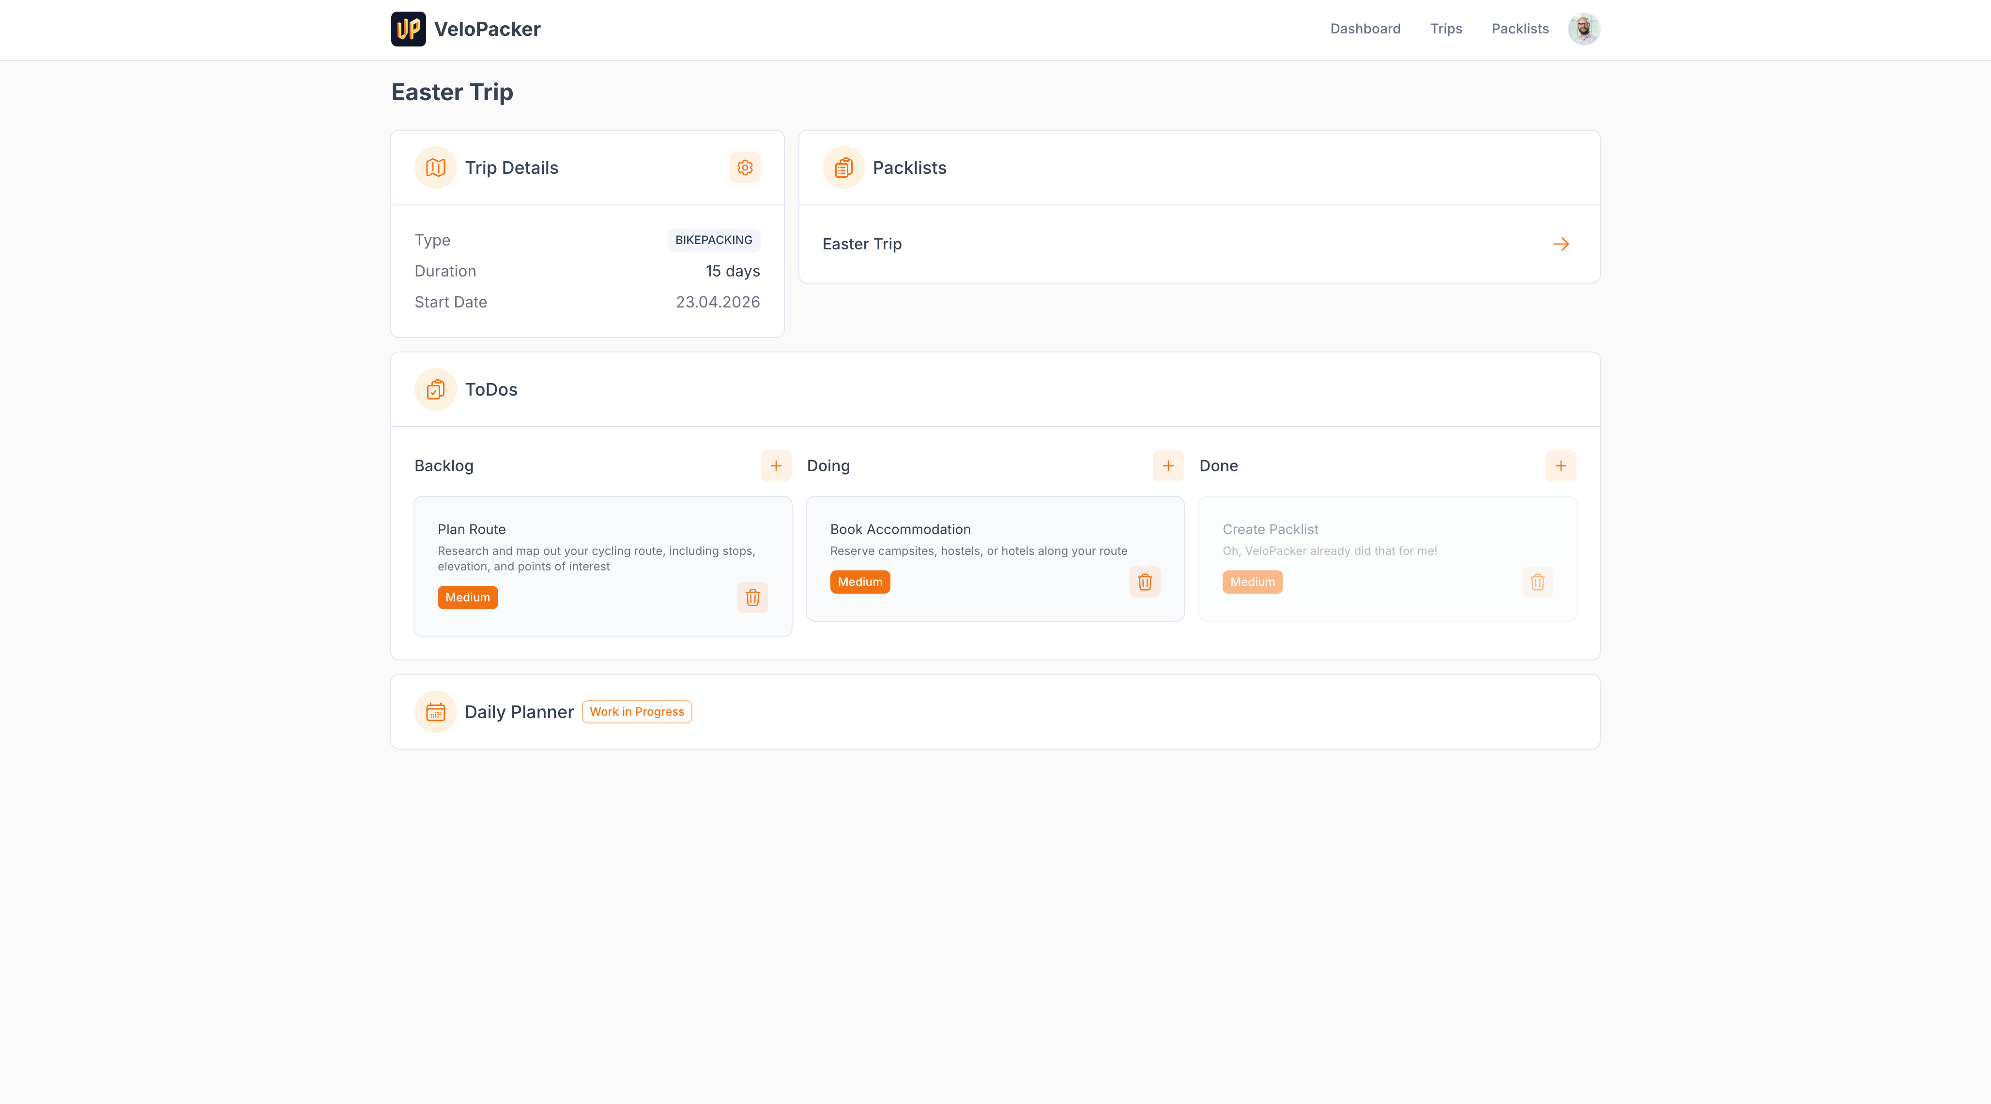Go to Dashboard in navigation
Image resolution: width=1991 pixels, height=1104 pixels.
(1365, 30)
